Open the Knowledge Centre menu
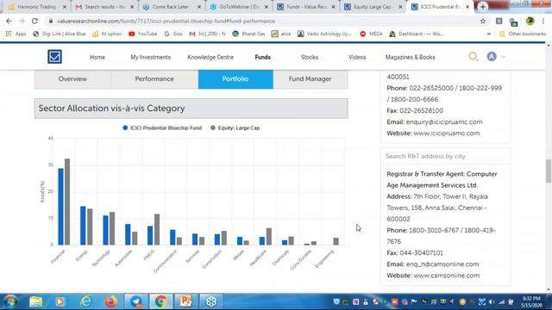 (x=210, y=57)
